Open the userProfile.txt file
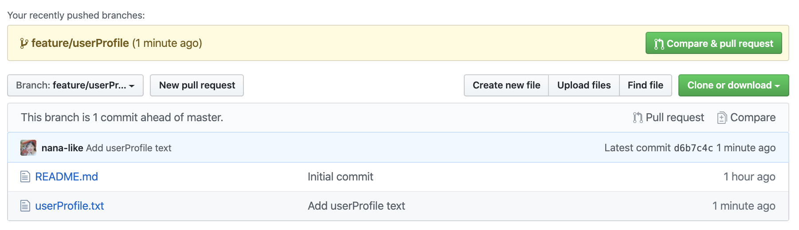 (x=70, y=206)
